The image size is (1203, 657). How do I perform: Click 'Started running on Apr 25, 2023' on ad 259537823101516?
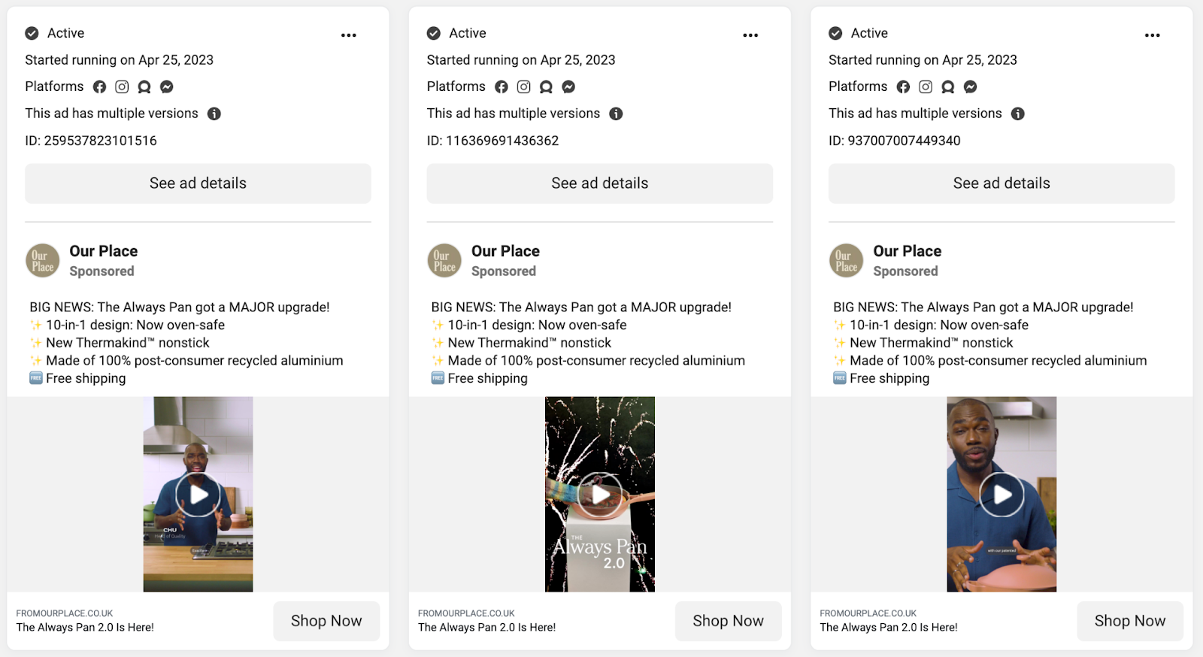point(120,60)
